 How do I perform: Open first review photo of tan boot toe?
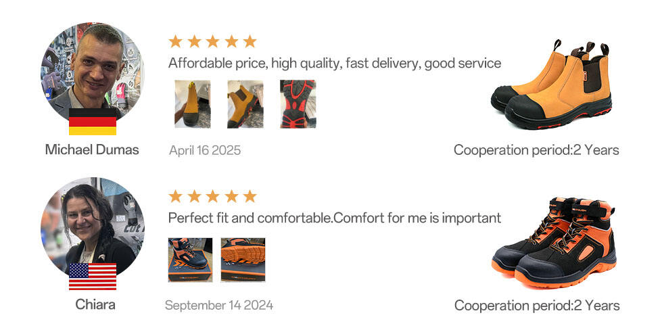point(192,104)
